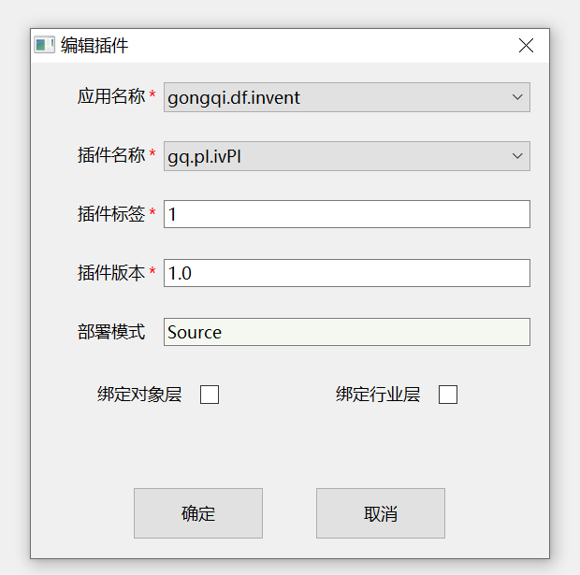Click the window icon beside 编辑插件 title
580x575 pixels.
(x=44, y=45)
